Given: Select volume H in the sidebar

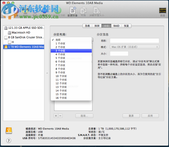Looking at the screenshot, I should 24,42.
